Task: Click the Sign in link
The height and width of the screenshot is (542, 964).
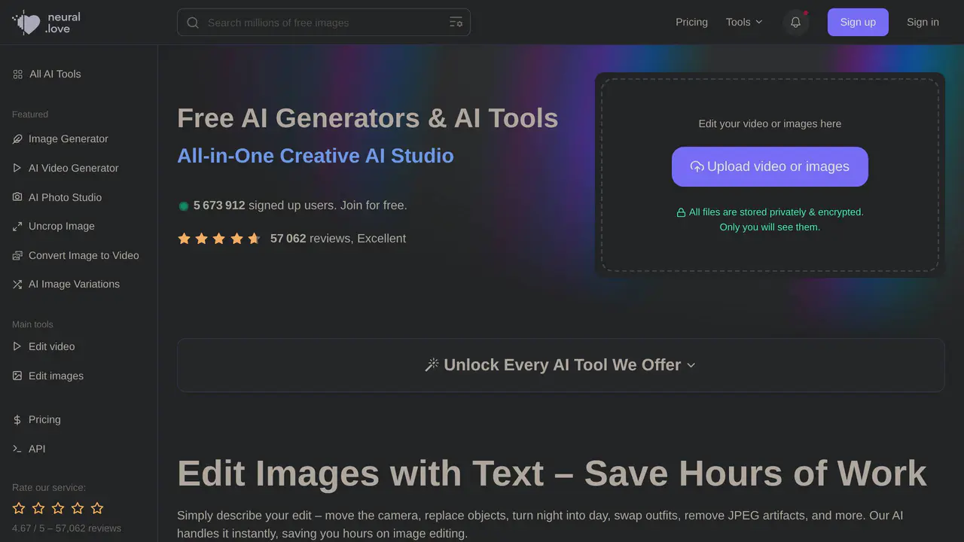Action: (923, 23)
